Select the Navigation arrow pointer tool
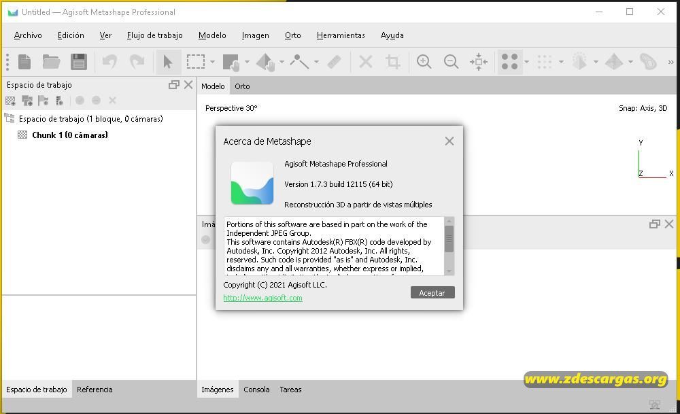680x414 pixels. 168,62
